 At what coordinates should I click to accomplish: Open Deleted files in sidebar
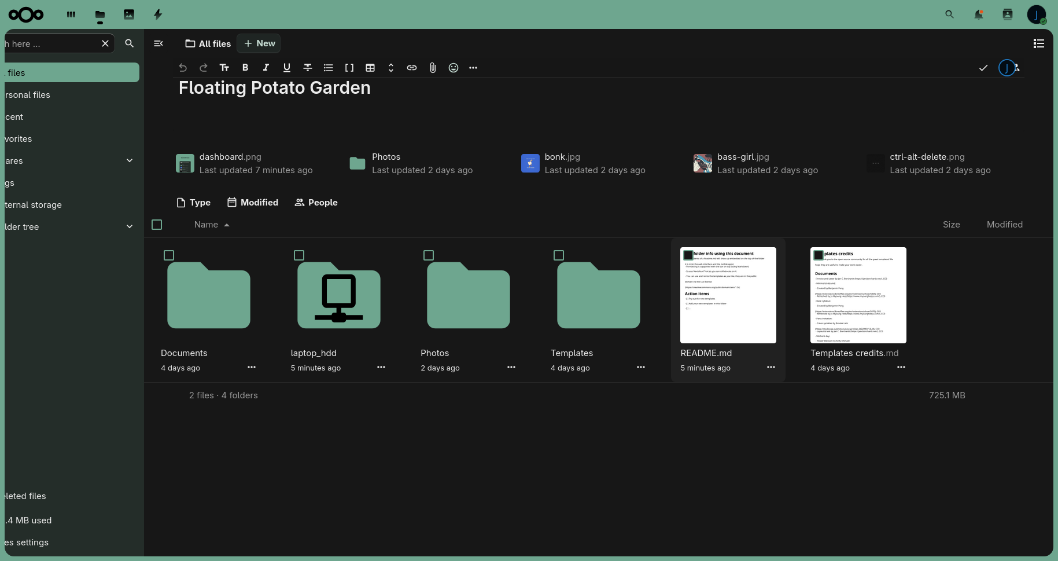(25, 496)
